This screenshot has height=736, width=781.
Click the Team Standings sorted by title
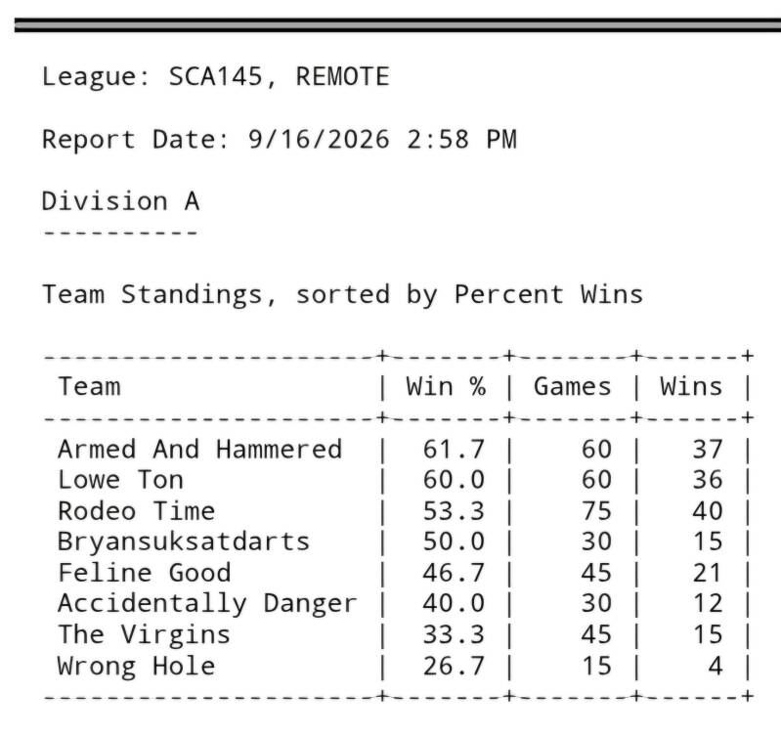pos(343,294)
